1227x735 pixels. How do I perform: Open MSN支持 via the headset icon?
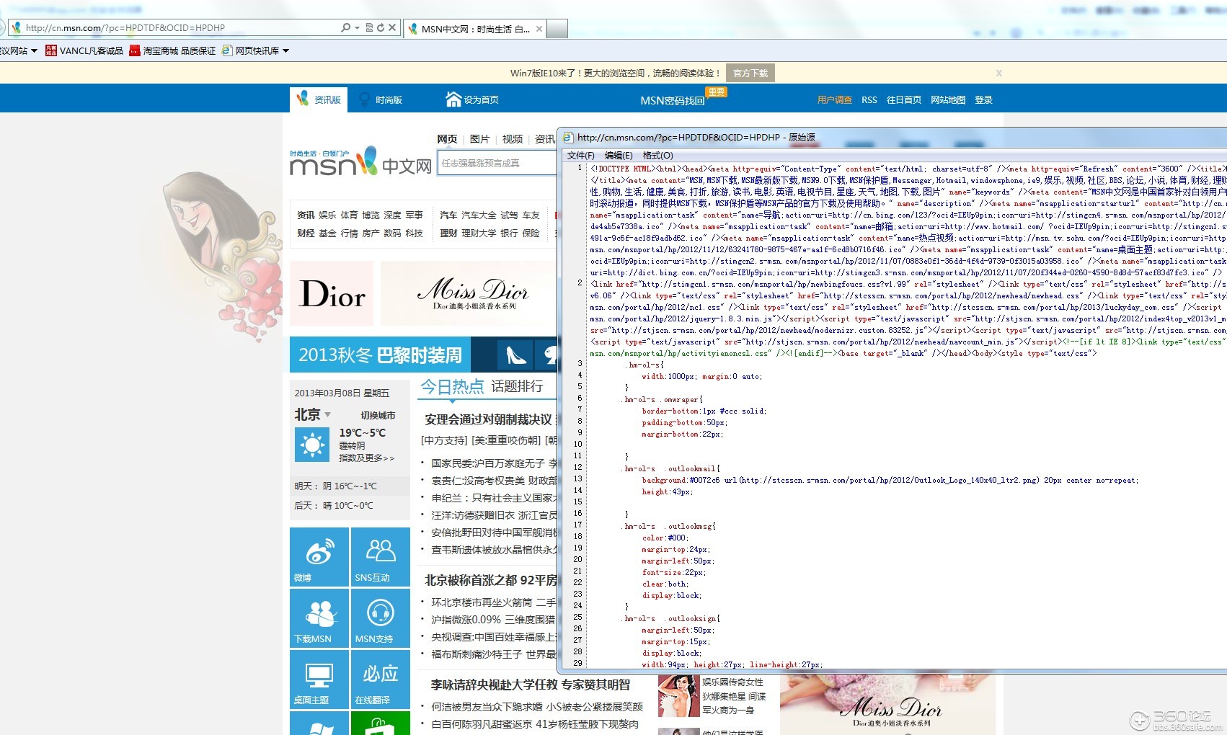coord(380,616)
